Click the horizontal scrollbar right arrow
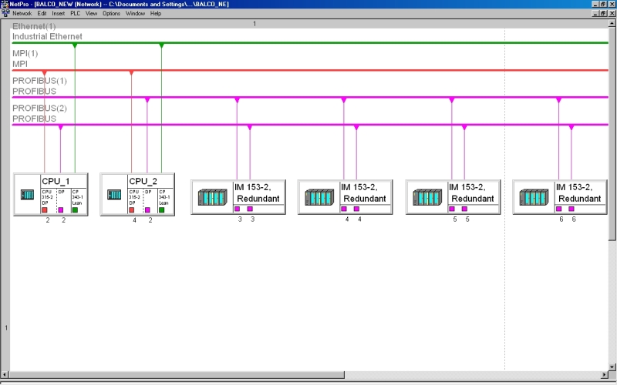 pyautogui.click(x=604, y=375)
